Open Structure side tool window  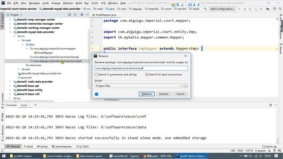3,133
